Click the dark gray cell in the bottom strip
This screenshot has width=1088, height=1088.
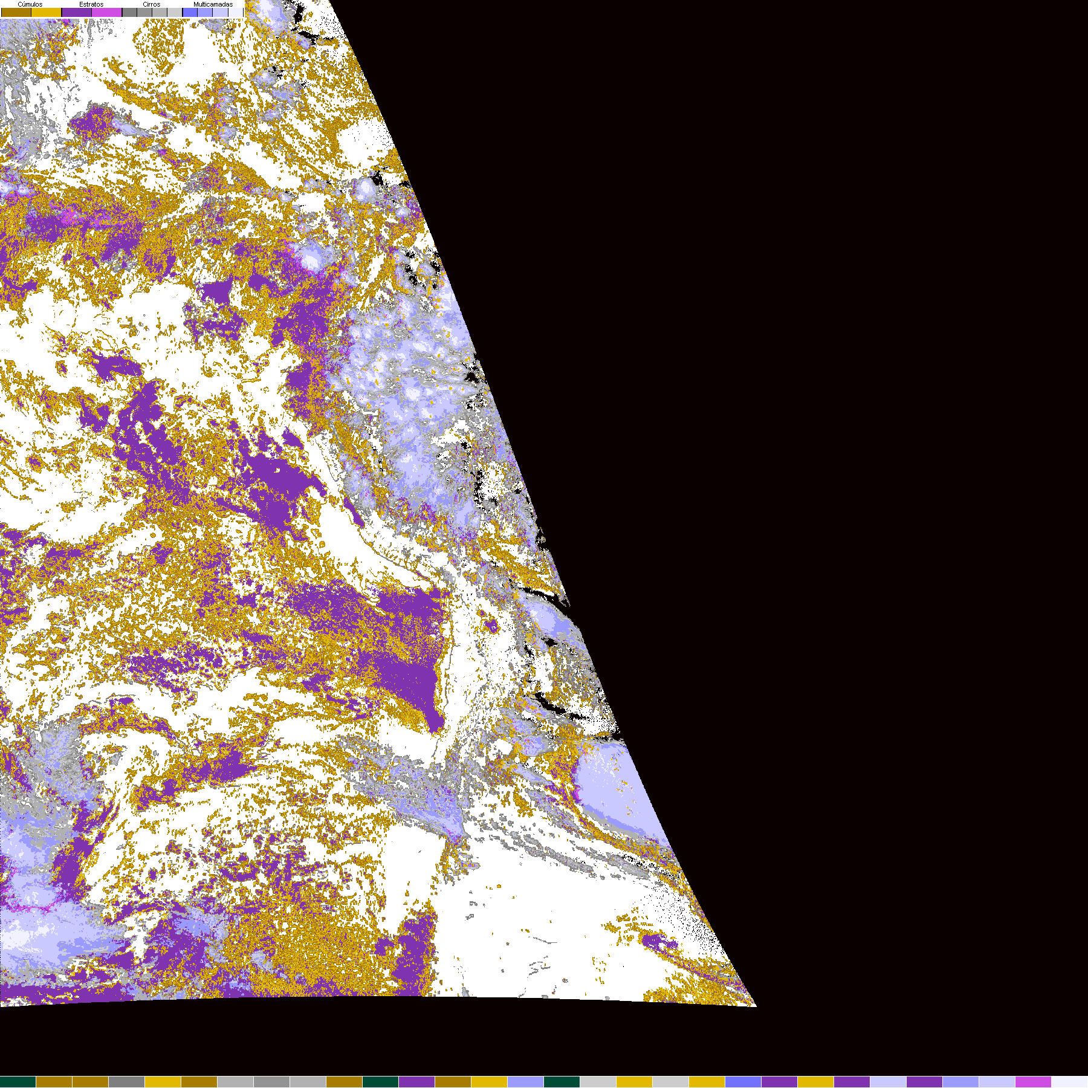click(x=127, y=1082)
